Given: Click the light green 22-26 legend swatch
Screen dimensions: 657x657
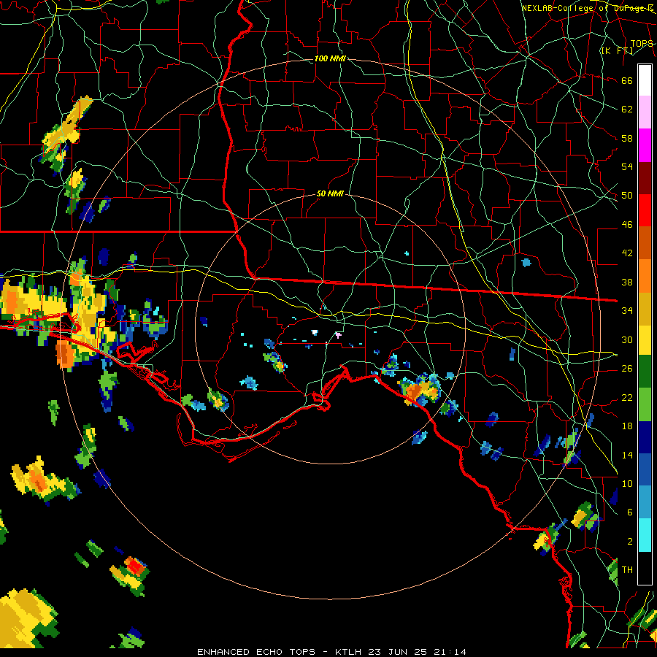Looking at the screenshot, I should click(x=645, y=404).
